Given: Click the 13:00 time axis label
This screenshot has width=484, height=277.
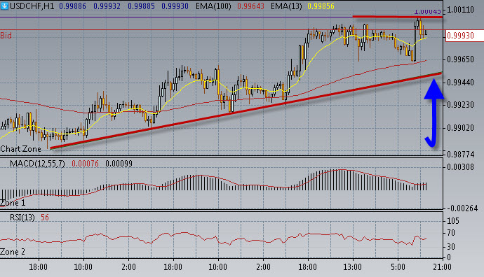Looking at the screenshot, I should [352, 267].
